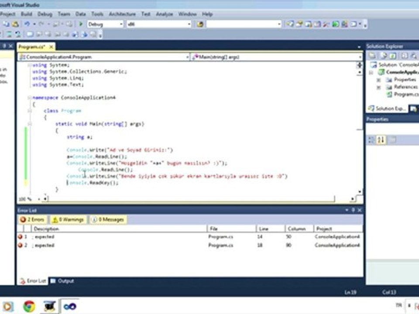The height and width of the screenshot is (314, 419).
Task: Sort errors by the Line column header
Action: pyautogui.click(x=271, y=229)
